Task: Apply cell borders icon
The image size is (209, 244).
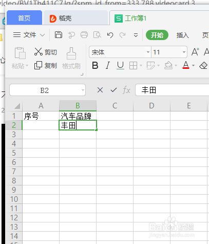Action: coord(133,65)
